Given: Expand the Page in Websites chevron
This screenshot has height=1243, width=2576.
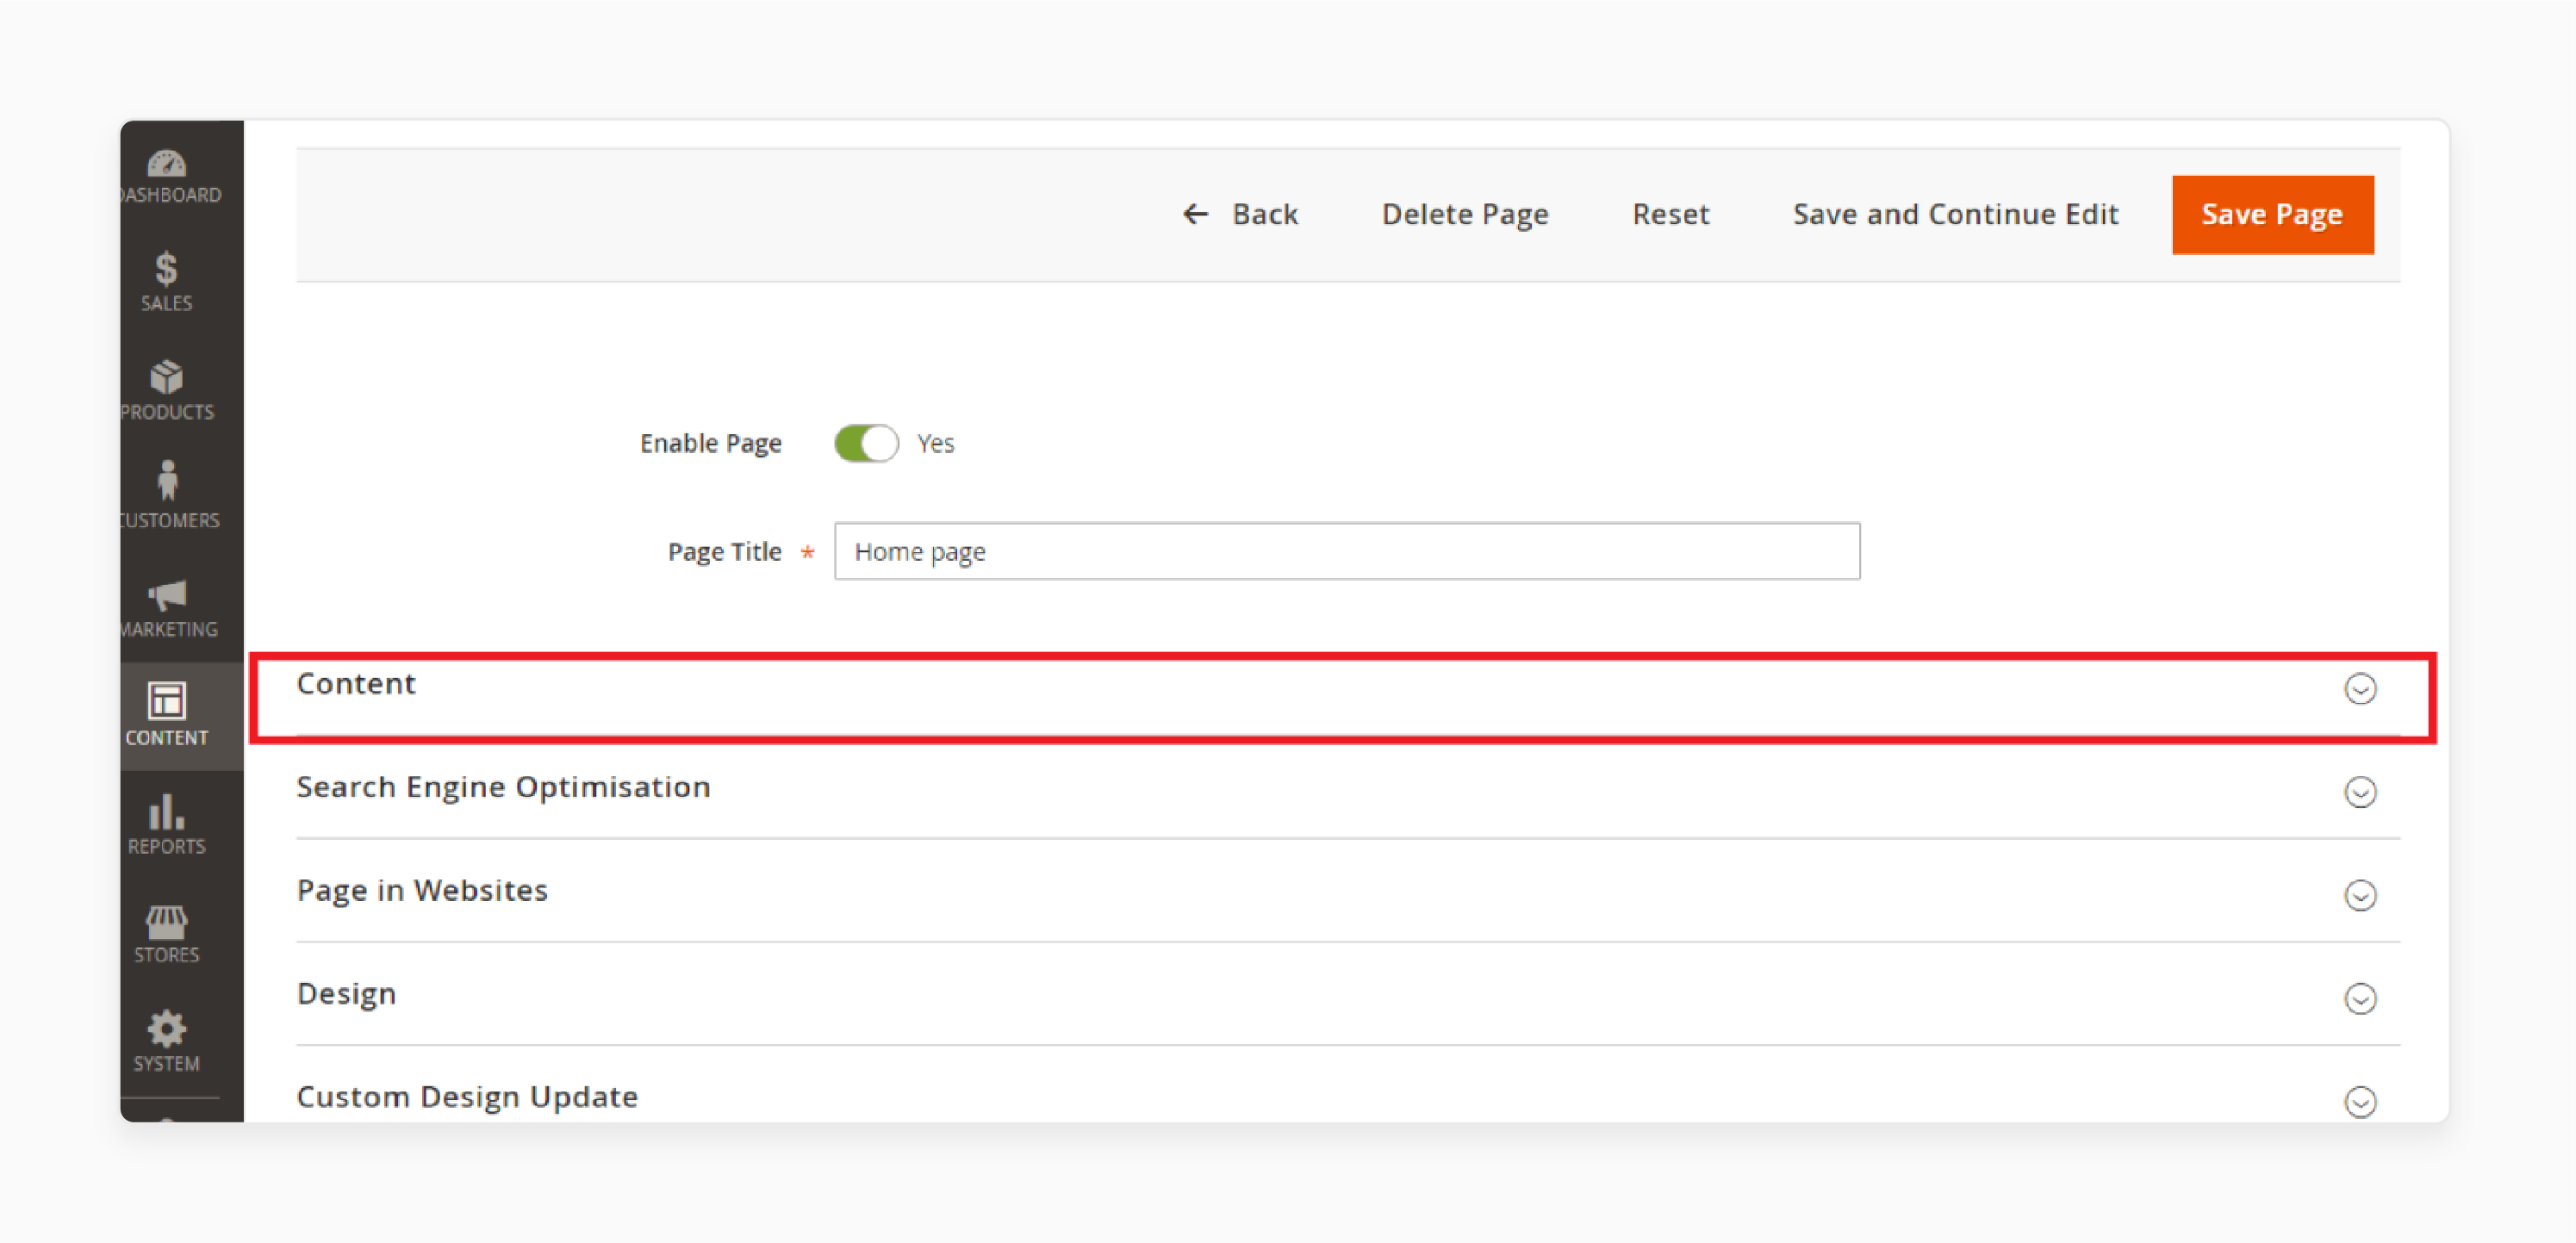Looking at the screenshot, I should pyautogui.click(x=2360, y=895).
